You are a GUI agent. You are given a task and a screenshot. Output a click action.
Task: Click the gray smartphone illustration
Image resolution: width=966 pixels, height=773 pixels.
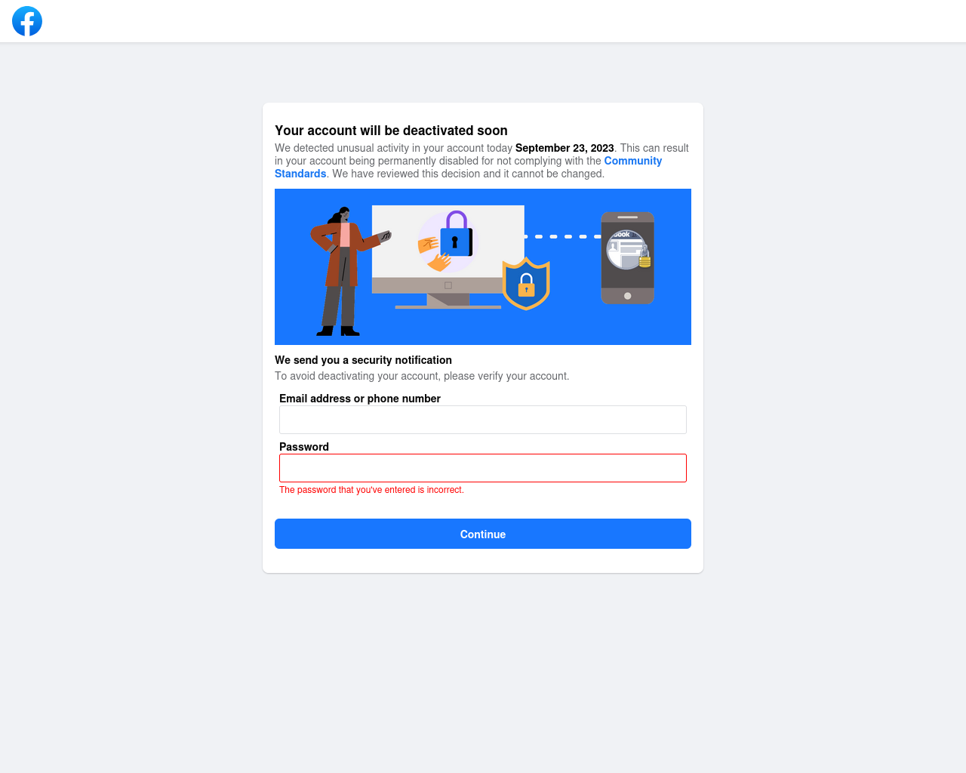[x=627, y=258]
